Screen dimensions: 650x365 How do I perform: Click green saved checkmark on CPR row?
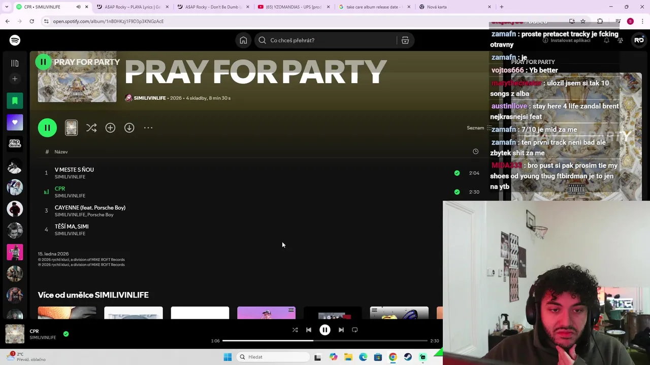457,192
